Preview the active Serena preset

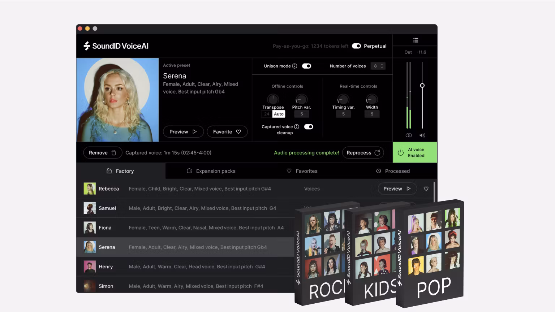pos(184,132)
